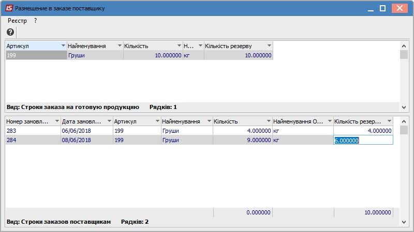
Task: Open the Реєстр menu
Action: pos(17,21)
